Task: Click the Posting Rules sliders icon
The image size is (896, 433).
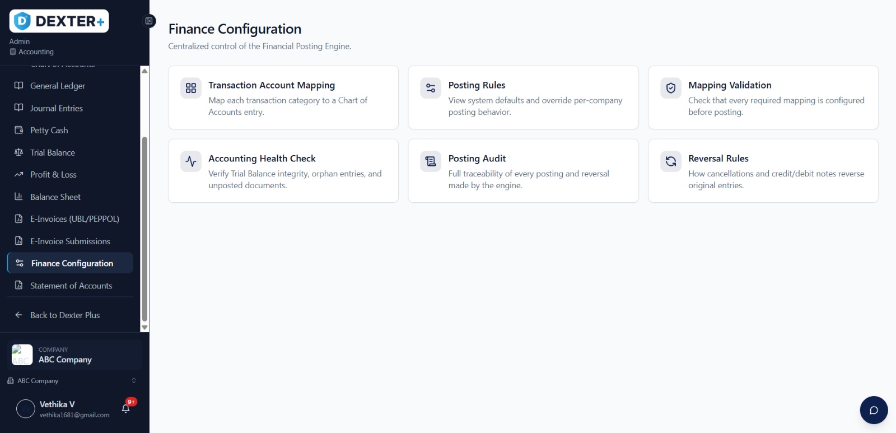Action: tap(431, 88)
